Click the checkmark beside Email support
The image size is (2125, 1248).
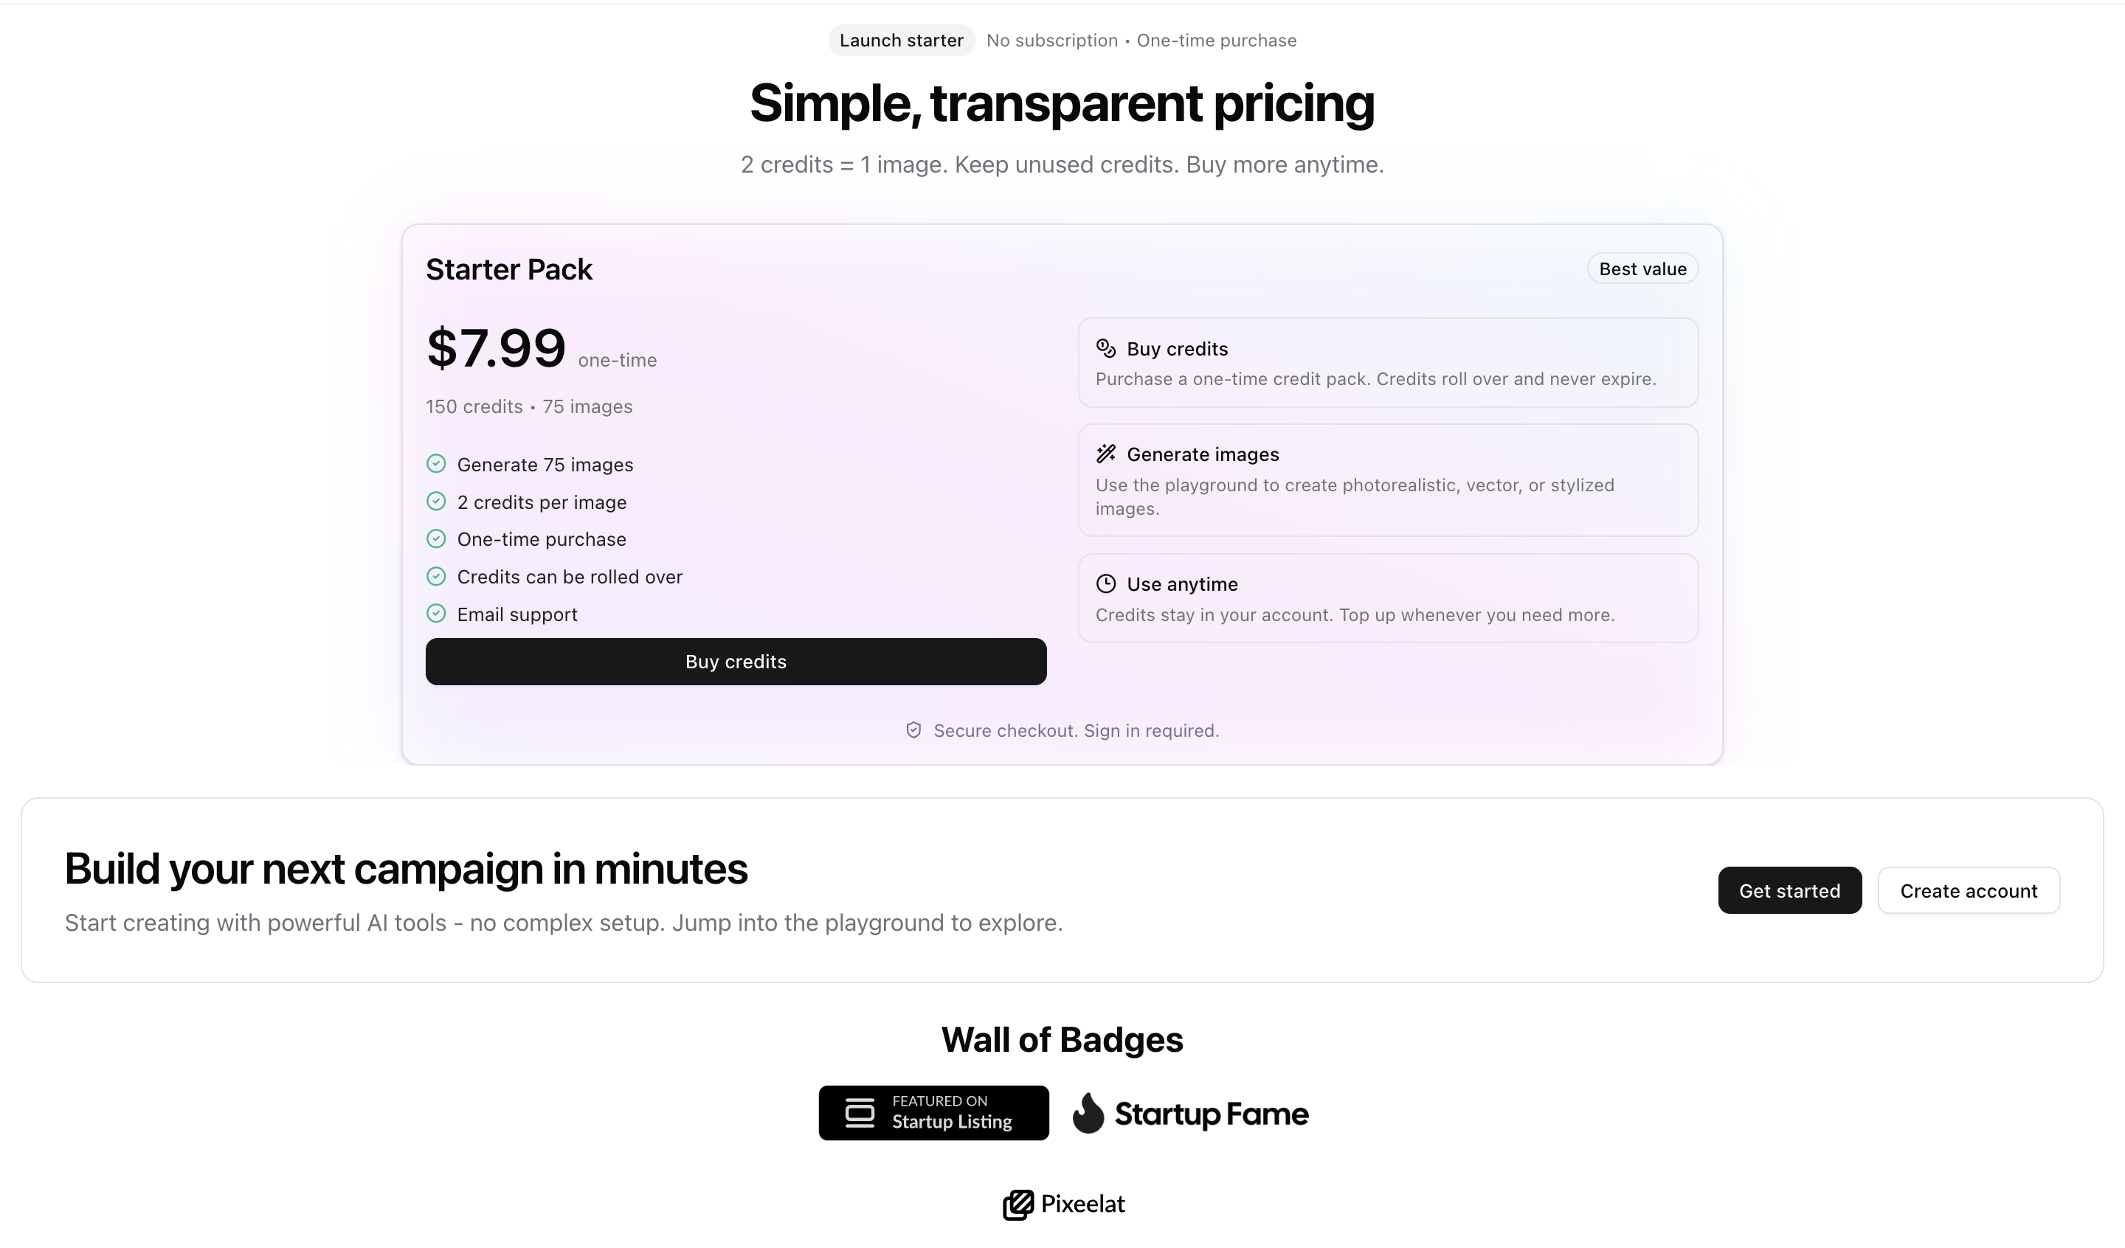click(x=436, y=614)
